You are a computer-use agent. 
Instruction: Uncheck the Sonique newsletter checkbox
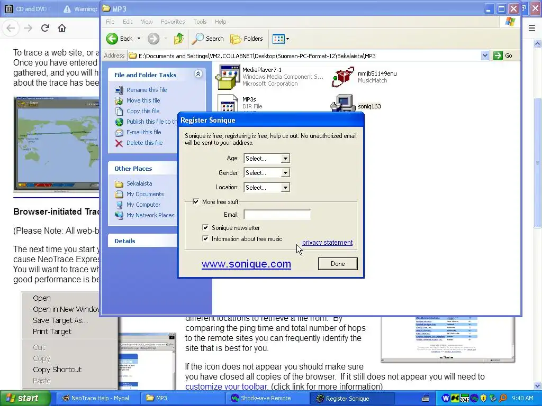pyautogui.click(x=205, y=227)
